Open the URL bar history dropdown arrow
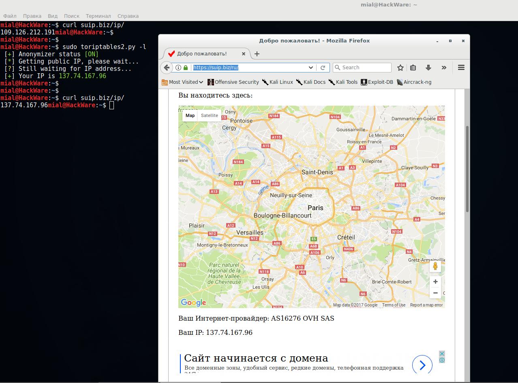 pos(311,68)
